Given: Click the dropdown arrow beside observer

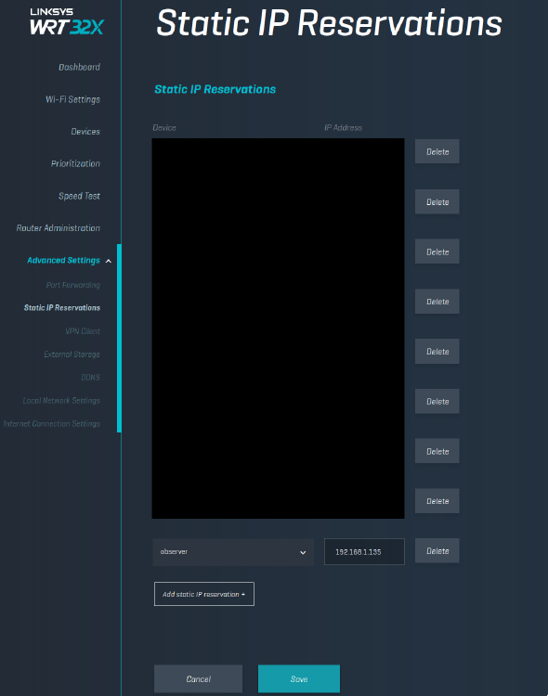Looking at the screenshot, I should pos(303,552).
